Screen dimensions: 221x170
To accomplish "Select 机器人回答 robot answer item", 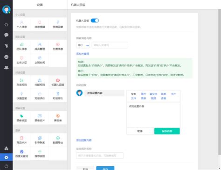I will [x=58, y=82].
